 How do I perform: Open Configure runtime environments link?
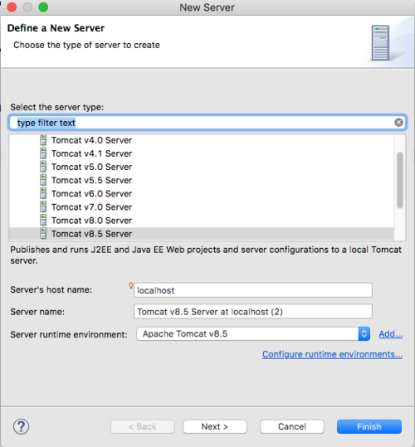pyautogui.click(x=332, y=354)
